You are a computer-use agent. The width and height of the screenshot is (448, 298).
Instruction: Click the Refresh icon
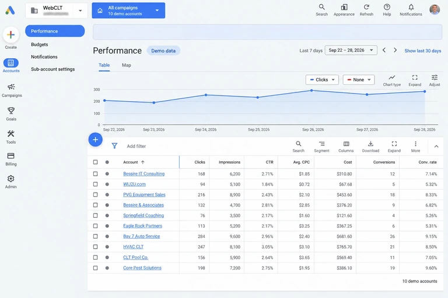(366, 7)
